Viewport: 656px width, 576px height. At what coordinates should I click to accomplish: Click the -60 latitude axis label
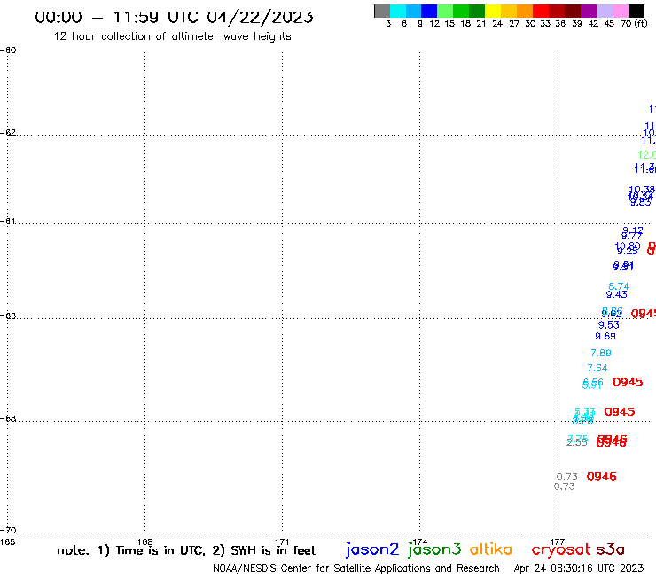[x=8, y=51]
